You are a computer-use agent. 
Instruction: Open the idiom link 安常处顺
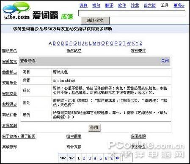click(x=138, y=136)
